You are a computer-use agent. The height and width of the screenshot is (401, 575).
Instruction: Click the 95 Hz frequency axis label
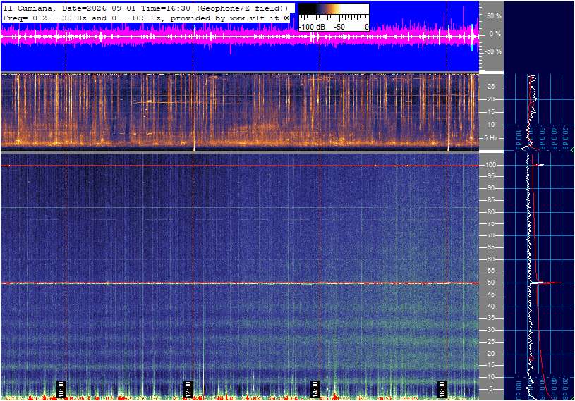pyautogui.click(x=490, y=176)
